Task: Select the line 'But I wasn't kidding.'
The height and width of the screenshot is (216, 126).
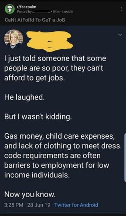Action: (x=38, y=117)
